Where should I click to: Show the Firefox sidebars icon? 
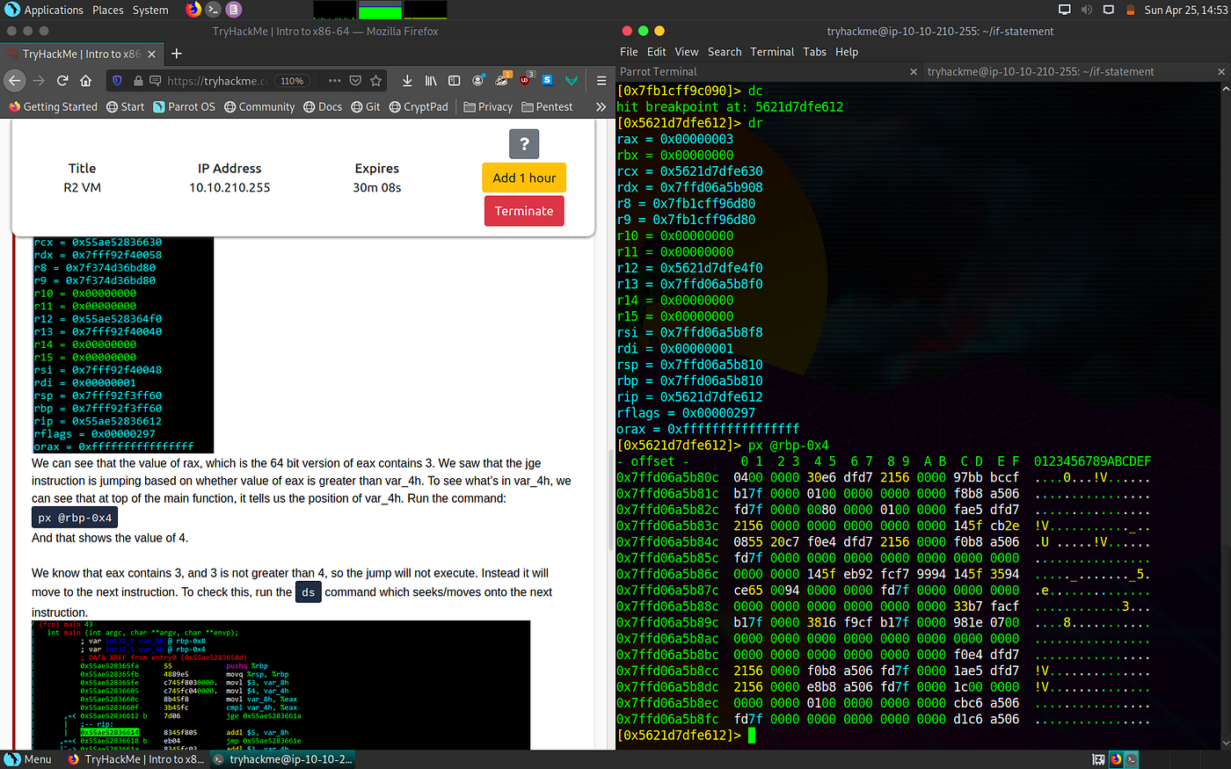click(455, 81)
